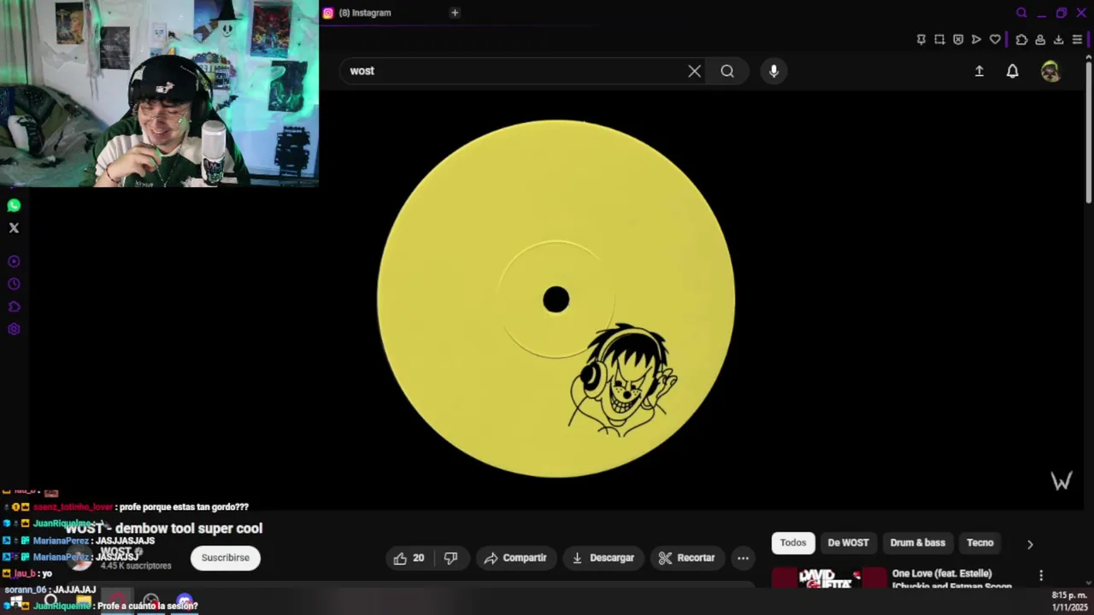Click the streamer webcam overlay

pyautogui.click(x=159, y=93)
